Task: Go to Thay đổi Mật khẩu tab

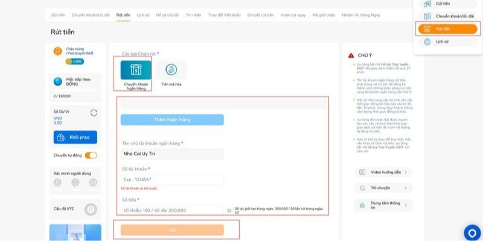Action: point(224,15)
